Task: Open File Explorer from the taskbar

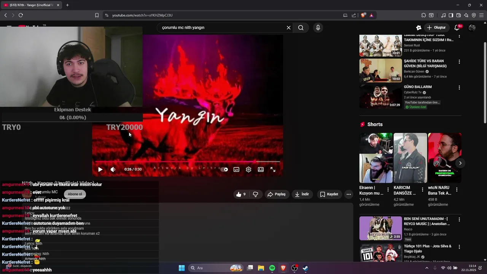Action: click(x=261, y=268)
